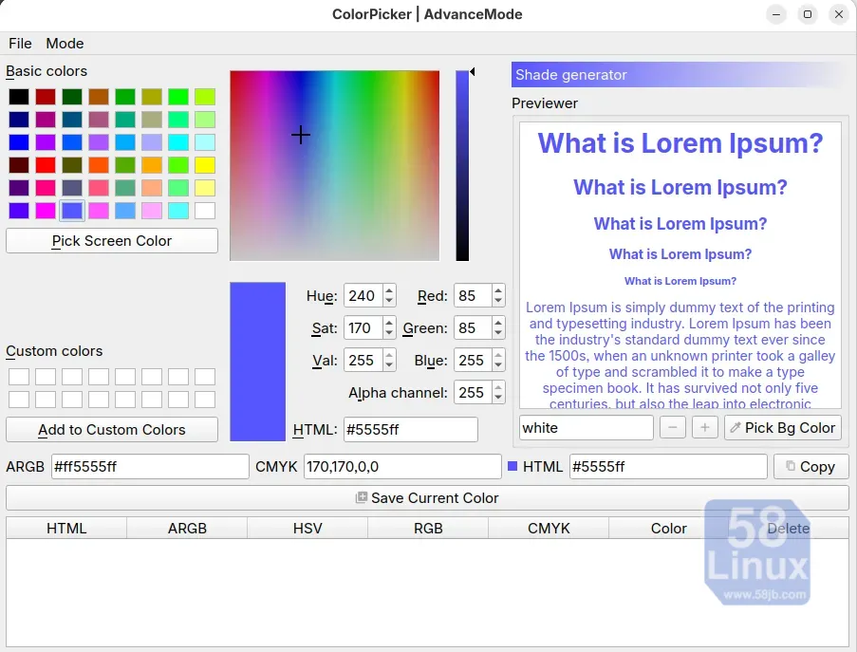857x652 pixels.
Task: Select the pure red basic color swatch
Action: pos(46,165)
